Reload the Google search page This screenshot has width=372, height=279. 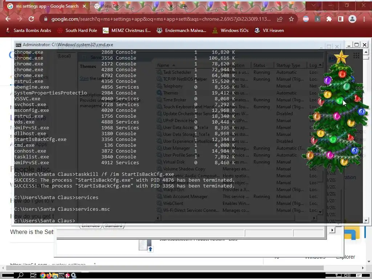31,19
